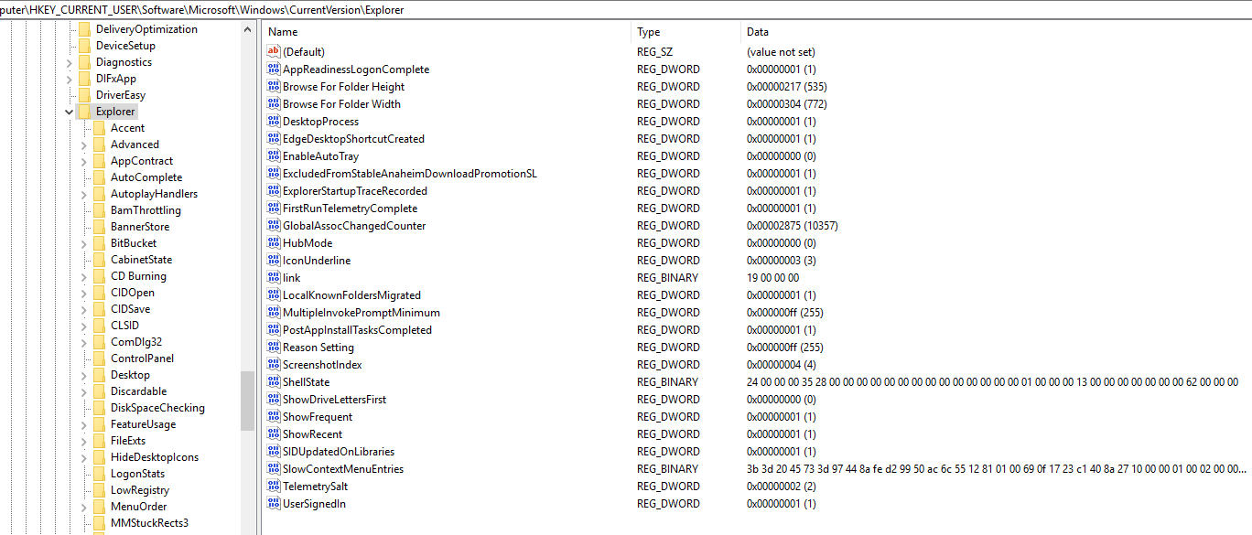Select the ExplorerStartupTraceRecorded value name
The image size is (1252, 535).
[355, 191]
